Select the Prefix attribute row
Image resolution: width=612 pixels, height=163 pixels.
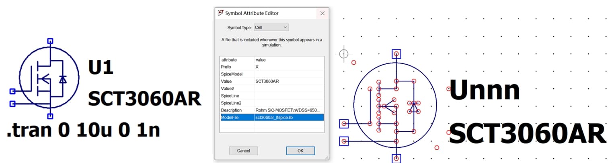point(272,67)
